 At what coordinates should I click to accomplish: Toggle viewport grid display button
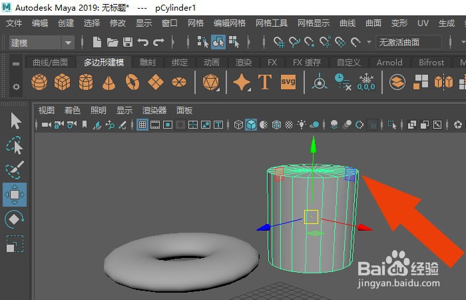click(142, 125)
